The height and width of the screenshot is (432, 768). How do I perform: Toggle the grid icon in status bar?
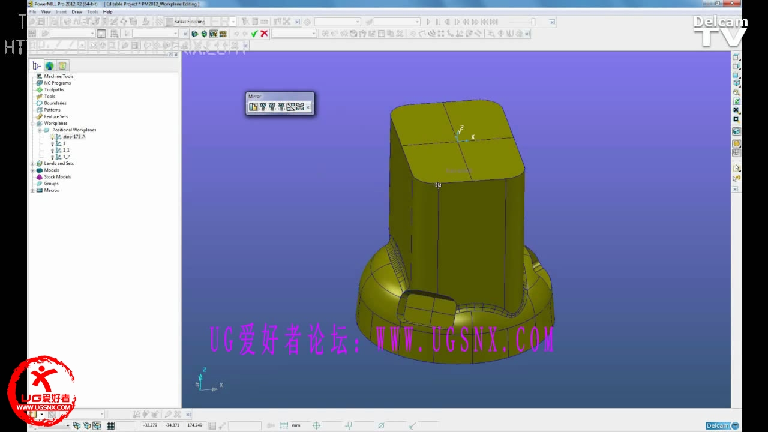point(110,425)
